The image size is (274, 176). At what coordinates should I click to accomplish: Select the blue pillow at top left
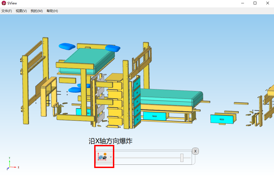click(x=67, y=46)
